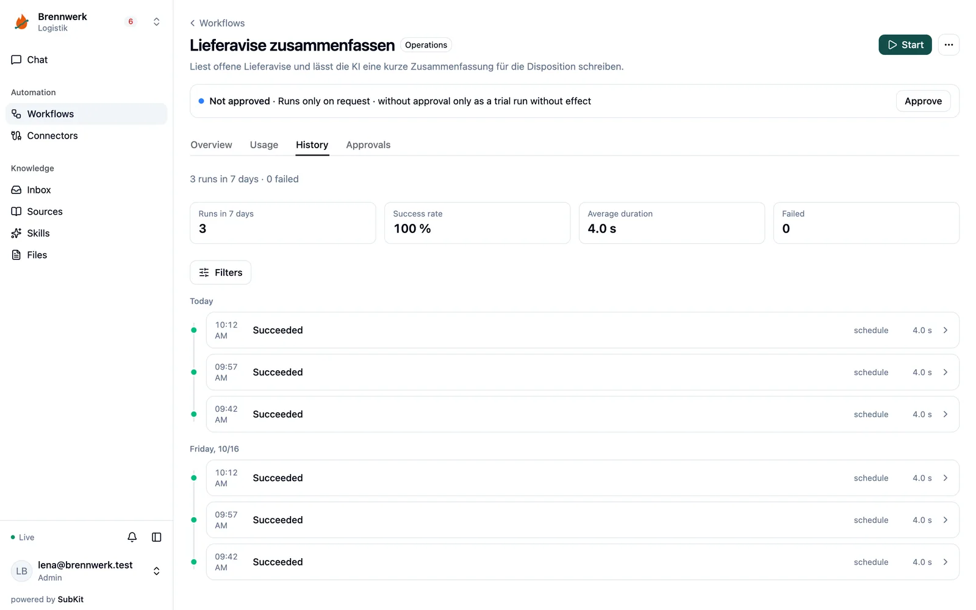976x610 pixels.
Task: Click the Failed 0 card
Action: [866, 223]
